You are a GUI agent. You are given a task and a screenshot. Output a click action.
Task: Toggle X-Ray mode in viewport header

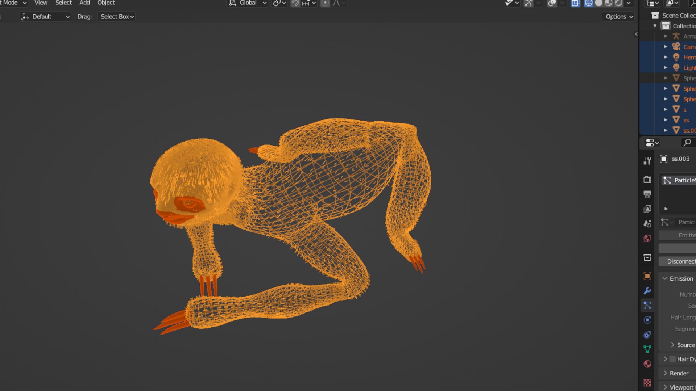(x=575, y=3)
